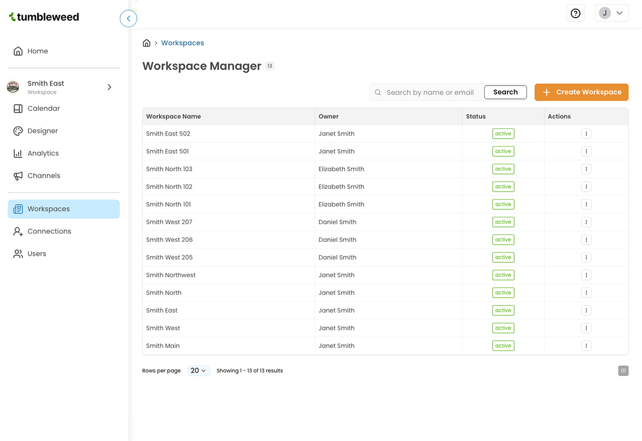Select the Designer tool in the sidebar
The height and width of the screenshot is (441, 642).
(x=43, y=131)
